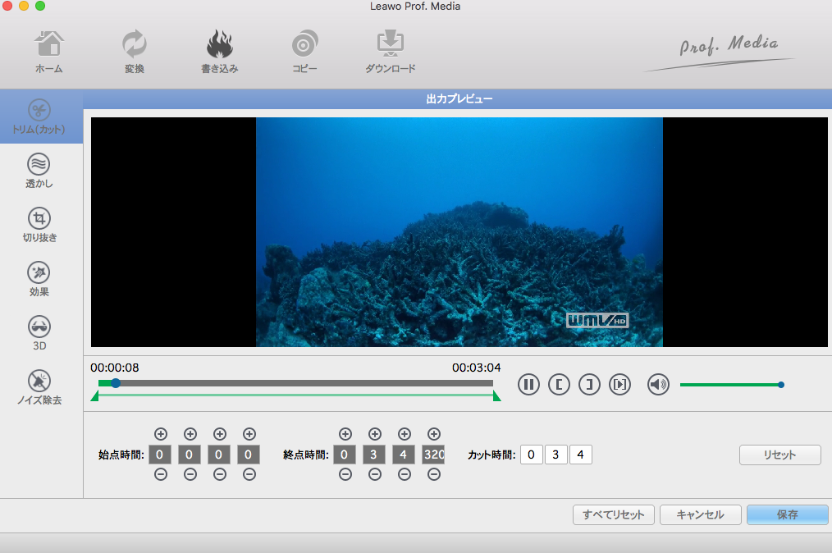This screenshot has height=553, width=832.
Task: Click the 保存 save button
Action: [x=788, y=514]
